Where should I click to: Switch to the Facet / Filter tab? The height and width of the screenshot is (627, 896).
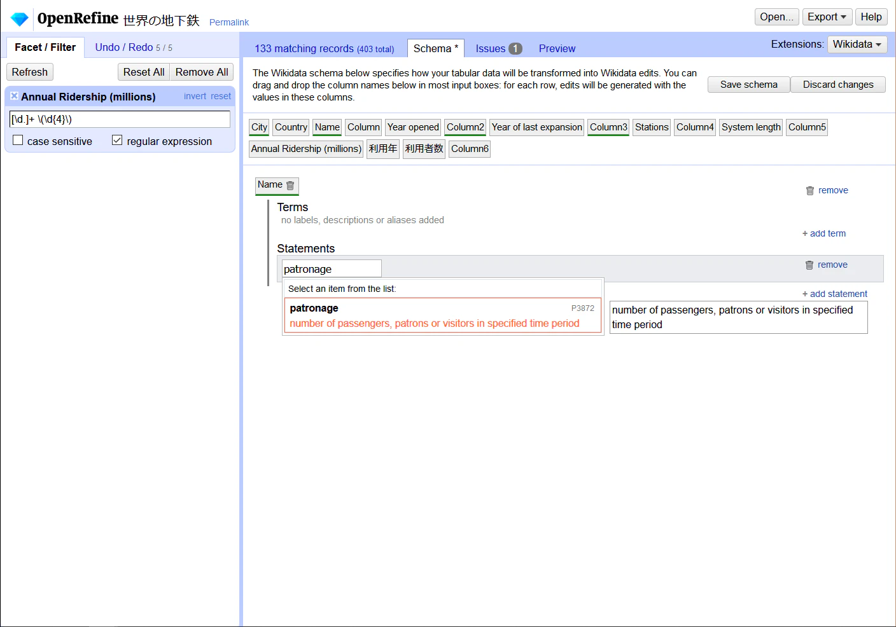click(x=45, y=48)
